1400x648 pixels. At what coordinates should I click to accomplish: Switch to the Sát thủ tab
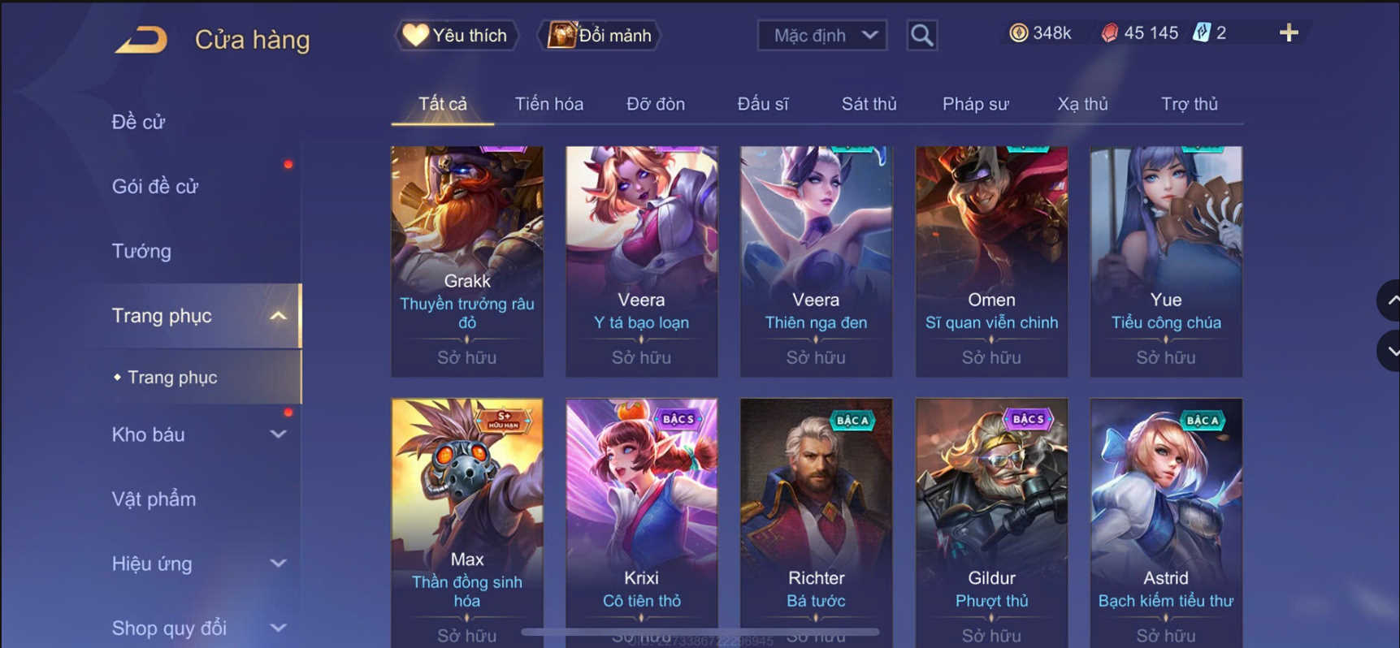coord(869,104)
